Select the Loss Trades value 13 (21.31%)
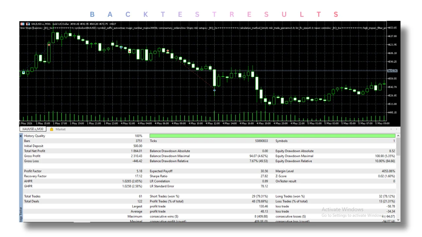This screenshot has height=237, width=422. (x=386, y=201)
